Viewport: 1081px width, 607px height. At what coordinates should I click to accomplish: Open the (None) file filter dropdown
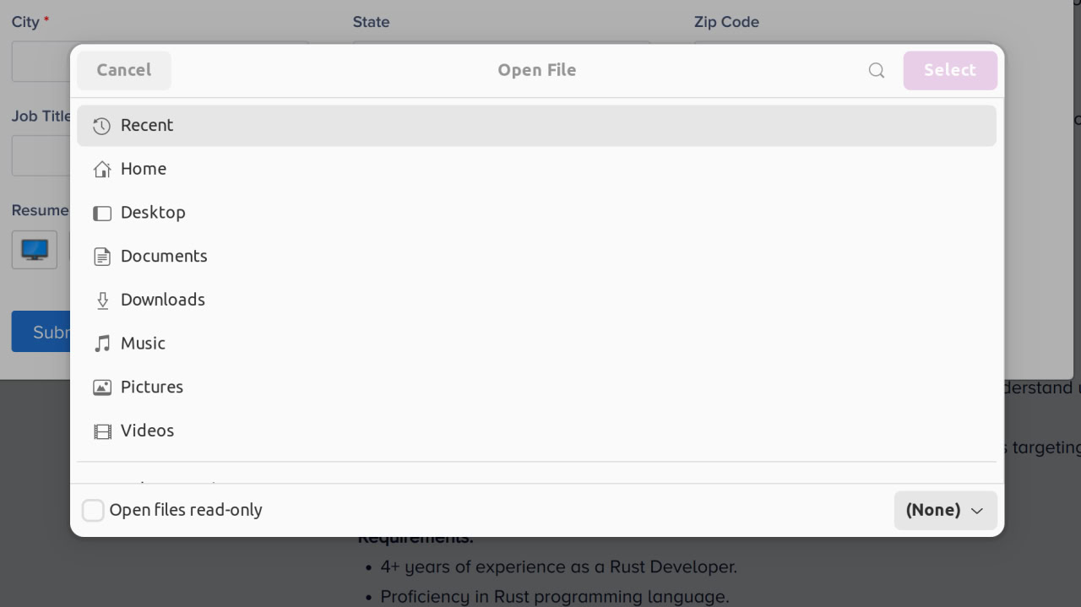(x=945, y=510)
